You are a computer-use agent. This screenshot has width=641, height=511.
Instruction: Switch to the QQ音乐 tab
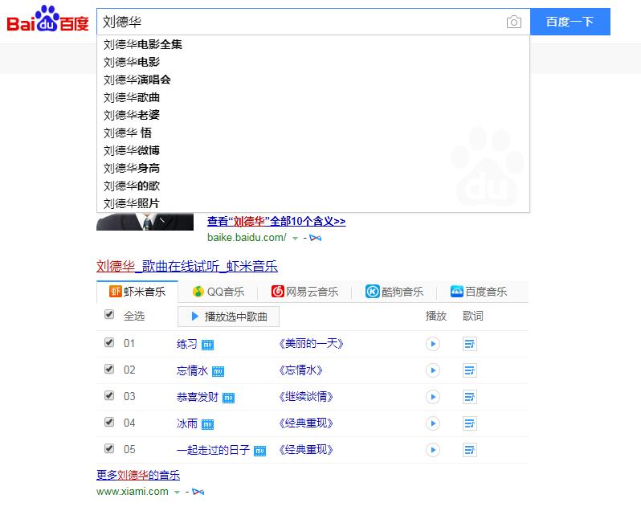[218, 292]
